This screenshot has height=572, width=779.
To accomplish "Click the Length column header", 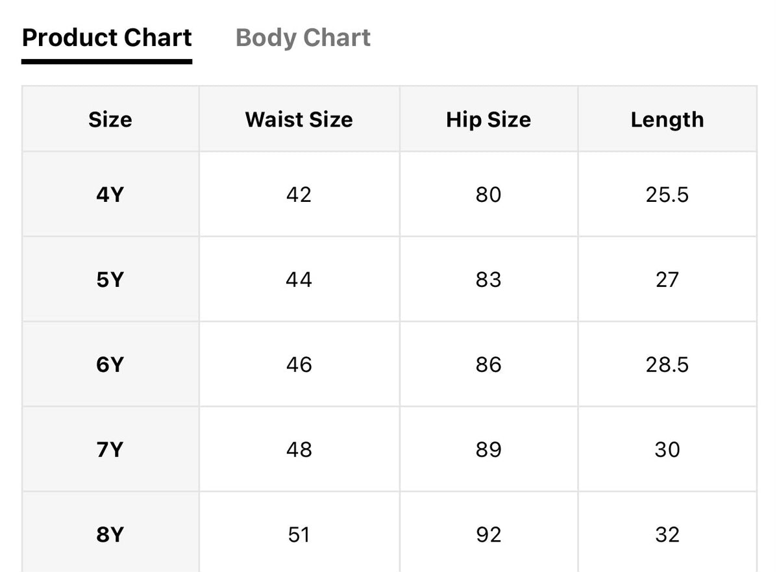I will click(667, 119).
